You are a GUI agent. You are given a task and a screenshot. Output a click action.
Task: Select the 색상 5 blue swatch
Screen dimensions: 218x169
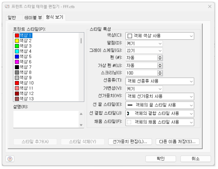click(x=17, y=57)
